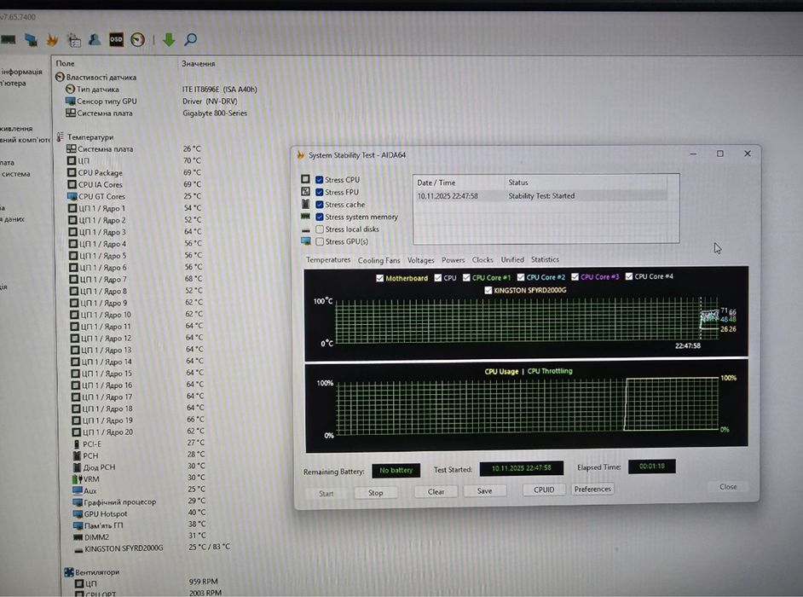803x597 pixels.
Task: Enable Stress local disks checkbox
Action: 320,229
